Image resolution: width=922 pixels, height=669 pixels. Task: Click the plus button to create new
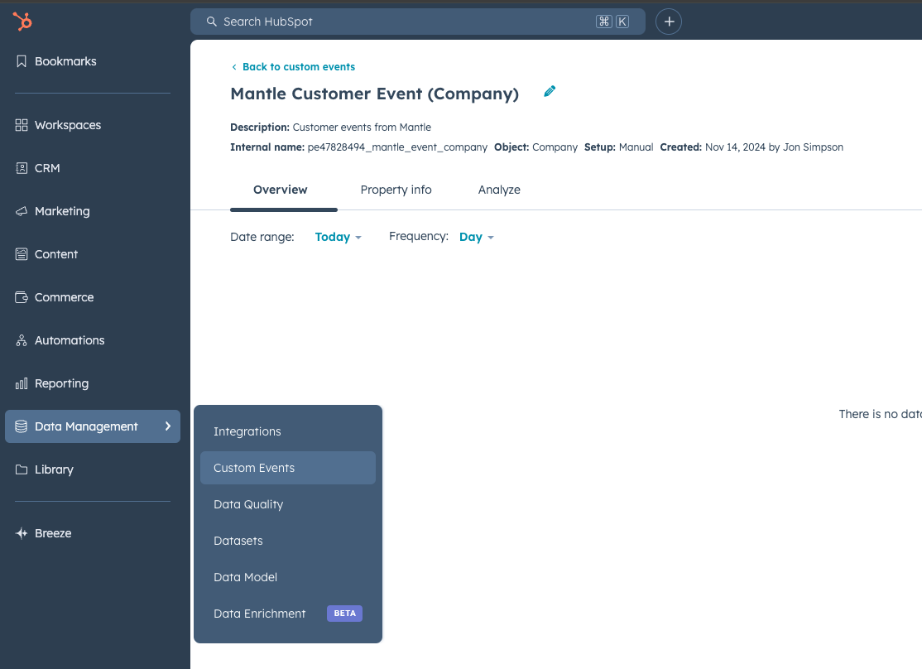(x=668, y=22)
